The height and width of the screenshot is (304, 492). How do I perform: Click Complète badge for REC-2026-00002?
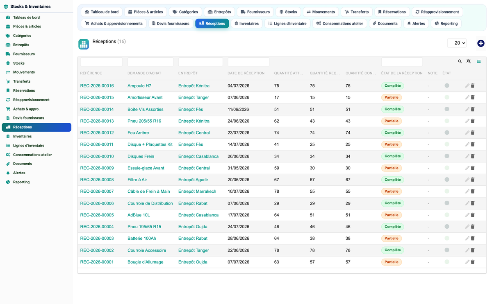(x=392, y=250)
